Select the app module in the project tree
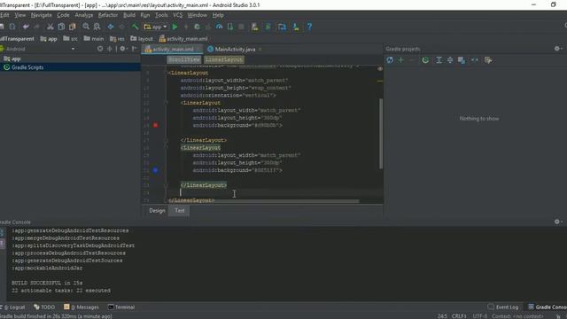The height and width of the screenshot is (319, 567). pos(12,58)
